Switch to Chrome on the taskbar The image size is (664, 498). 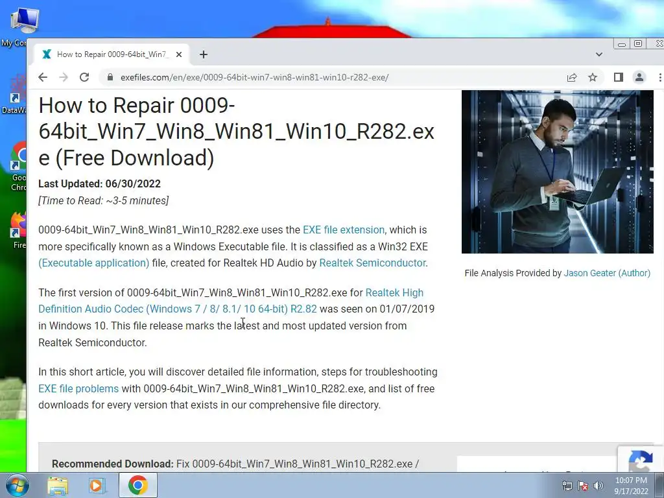[137, 485]
